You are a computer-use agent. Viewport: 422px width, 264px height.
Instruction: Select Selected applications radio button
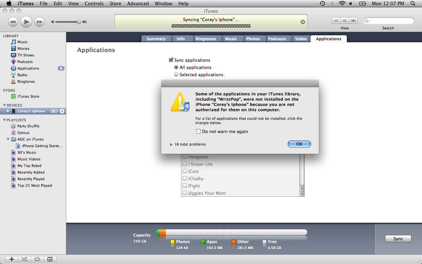click(176, 75)
